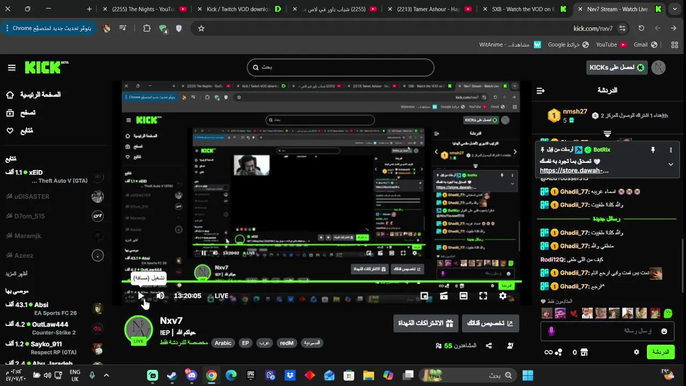Select the السعودية tag

coord(312,343)
